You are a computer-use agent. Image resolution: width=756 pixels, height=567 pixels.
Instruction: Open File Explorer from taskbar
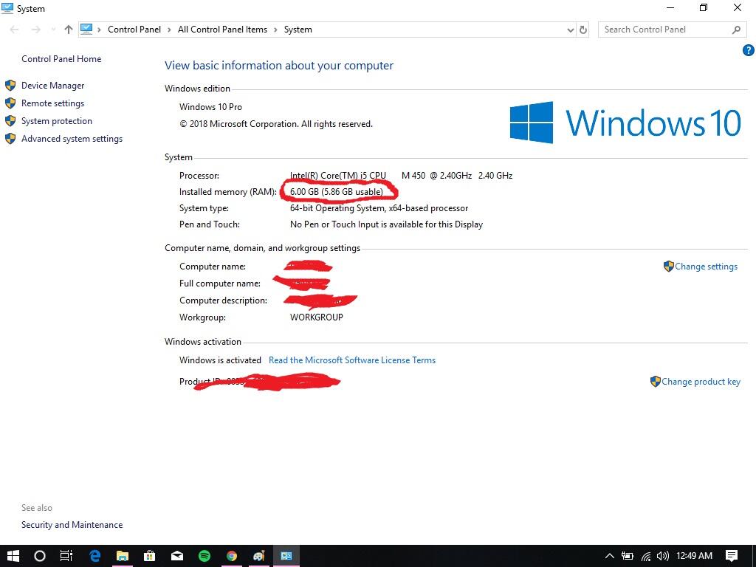tap(123, 556)
